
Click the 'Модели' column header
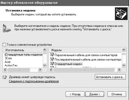pos(85,50)
